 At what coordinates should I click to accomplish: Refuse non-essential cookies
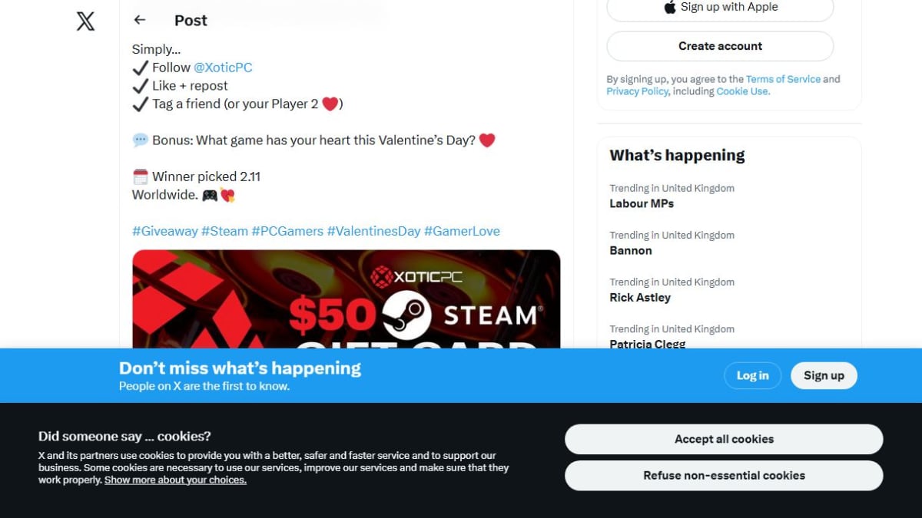click(x=724, y=475)
